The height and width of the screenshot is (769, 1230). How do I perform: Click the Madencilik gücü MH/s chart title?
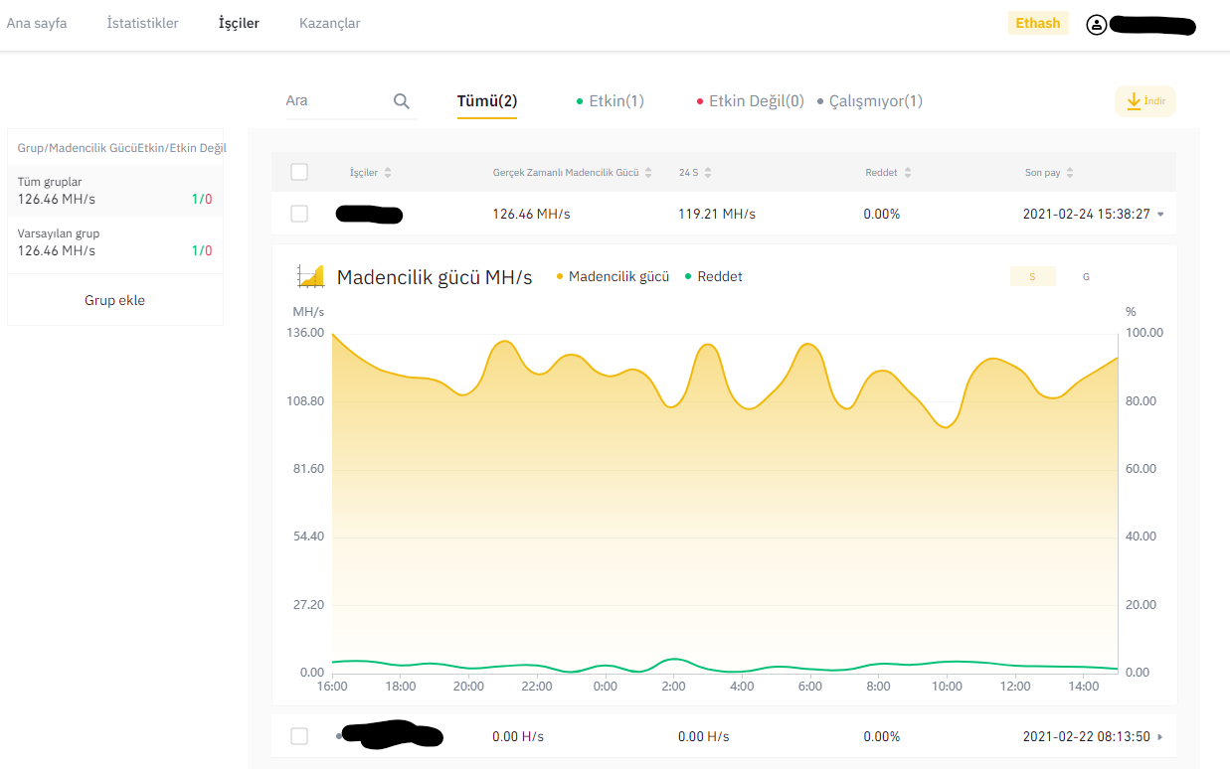pos(435,276)
